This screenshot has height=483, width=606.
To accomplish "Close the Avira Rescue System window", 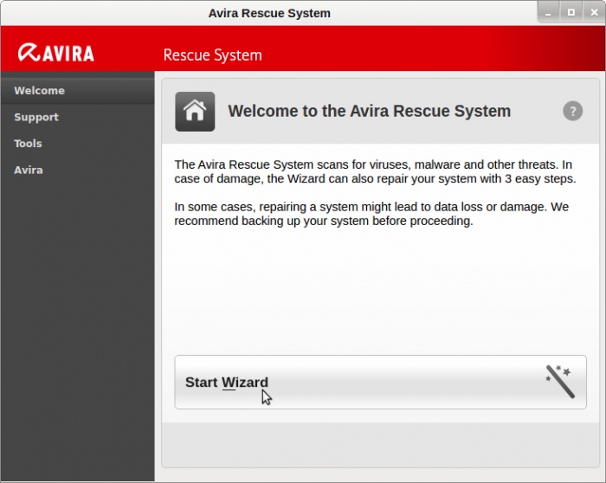I will pos(595,13).
